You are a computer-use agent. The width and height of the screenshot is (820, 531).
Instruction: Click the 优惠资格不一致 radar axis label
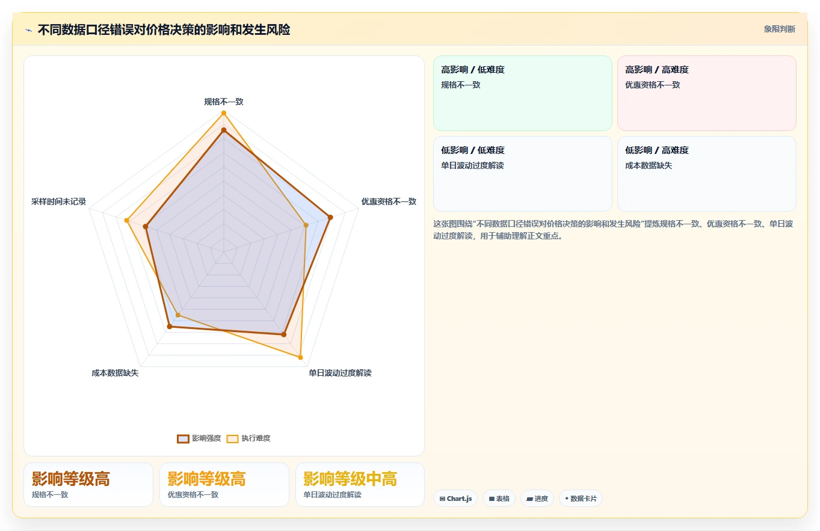point(389,201)
